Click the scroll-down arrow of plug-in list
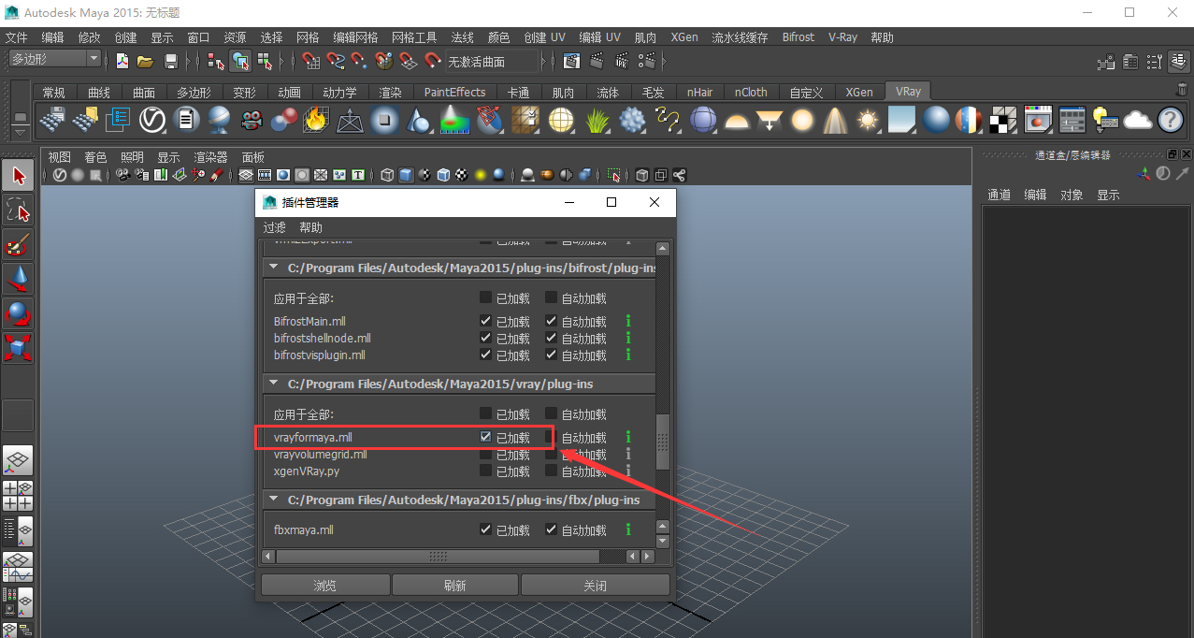Viewport: 1194px width, 638px height. 663,541
